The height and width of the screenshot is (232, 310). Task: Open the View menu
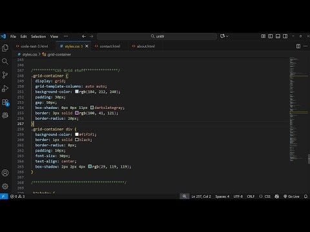(54, 37)
